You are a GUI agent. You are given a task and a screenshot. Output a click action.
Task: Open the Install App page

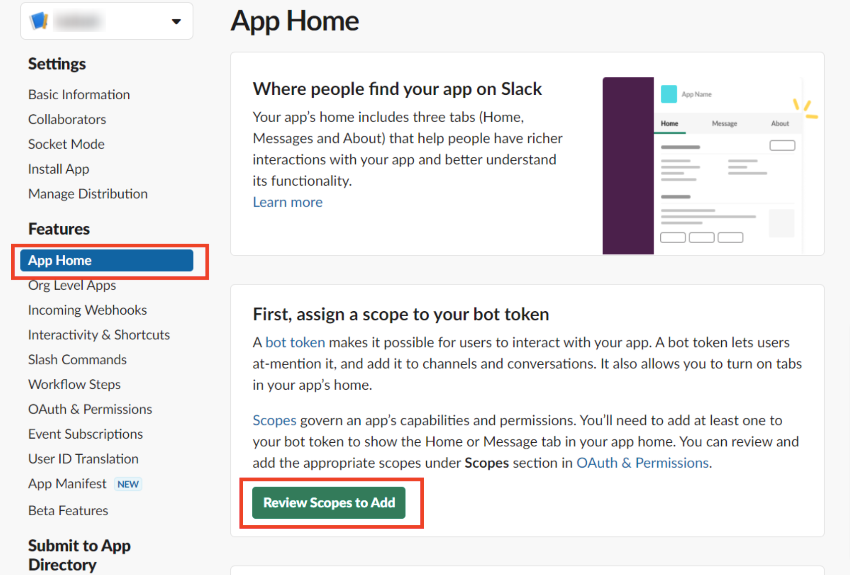pyautogui.click(x=59, y=169)
